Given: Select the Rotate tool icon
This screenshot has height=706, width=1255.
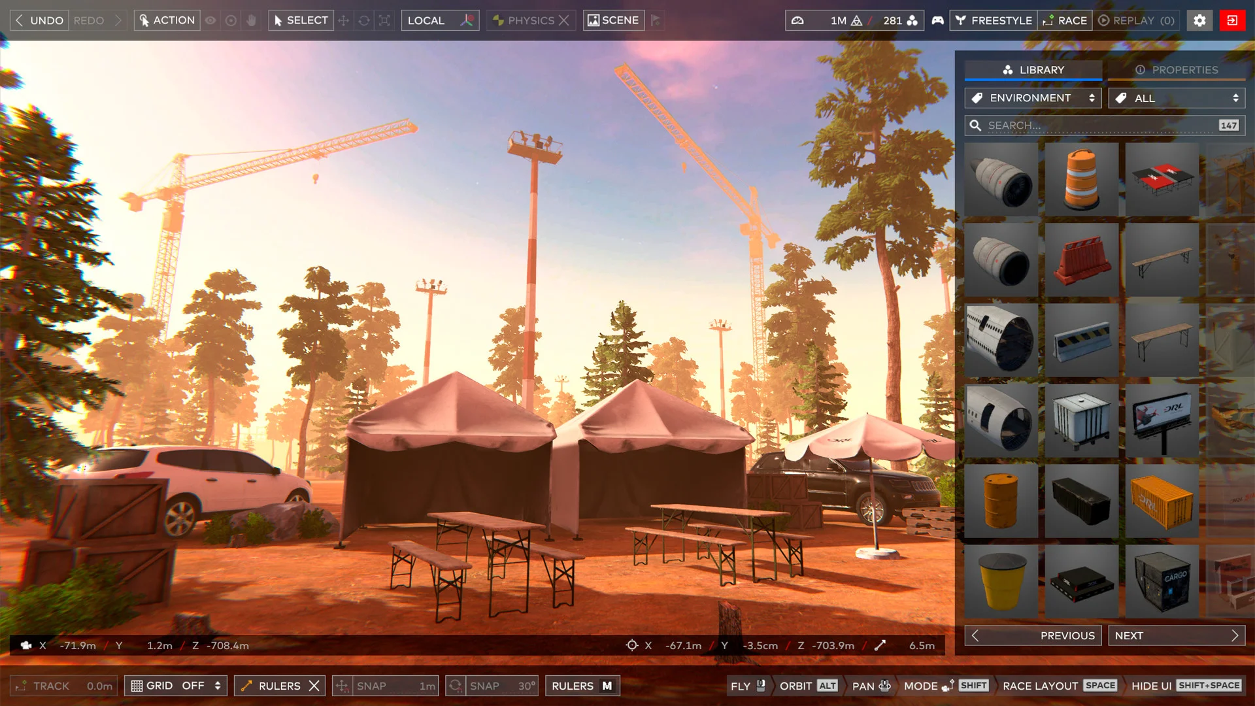Looking at the screenshot, I should (x=364, y=20).
